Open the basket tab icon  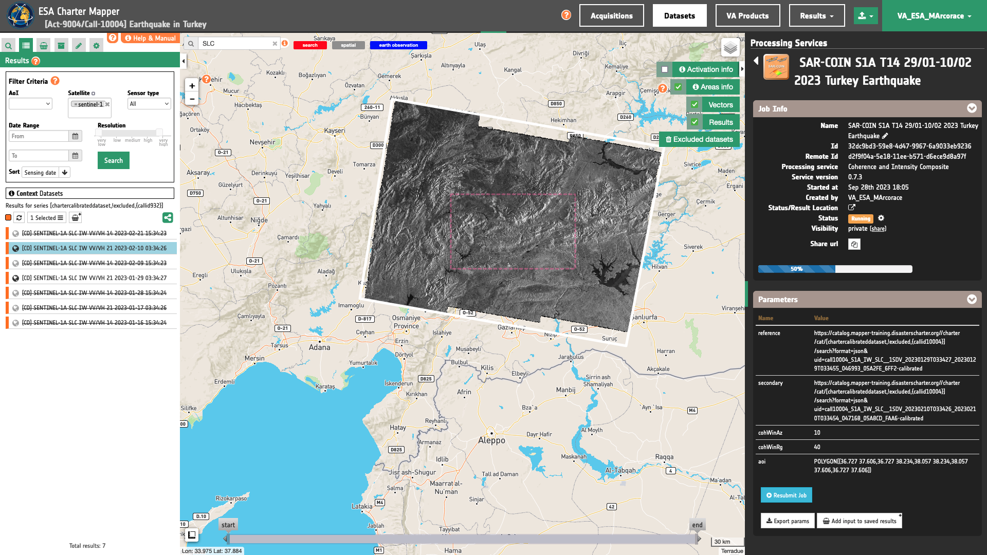pos(44,46)
